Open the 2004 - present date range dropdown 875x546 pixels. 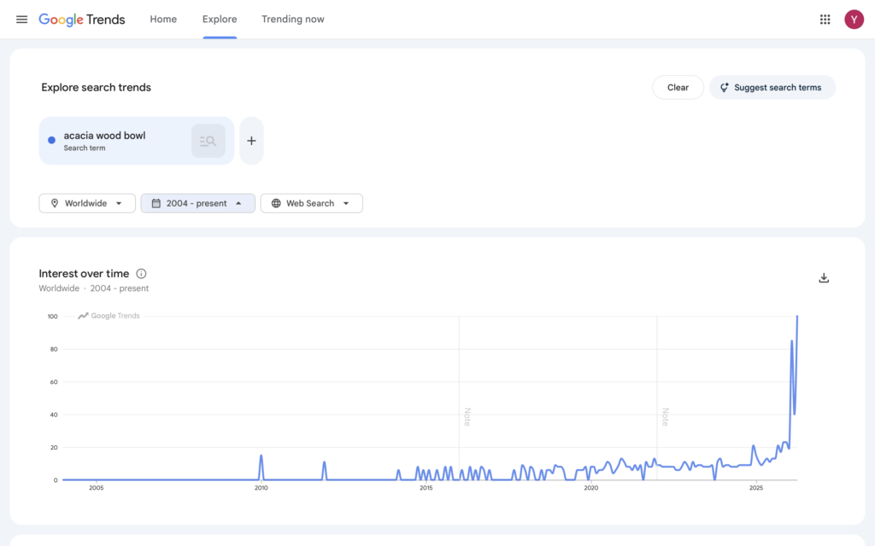[197, 203]
